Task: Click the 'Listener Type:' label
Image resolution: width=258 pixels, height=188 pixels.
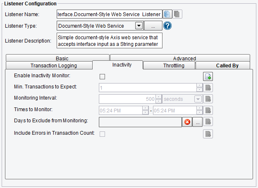Action: [x=21, y=26]
